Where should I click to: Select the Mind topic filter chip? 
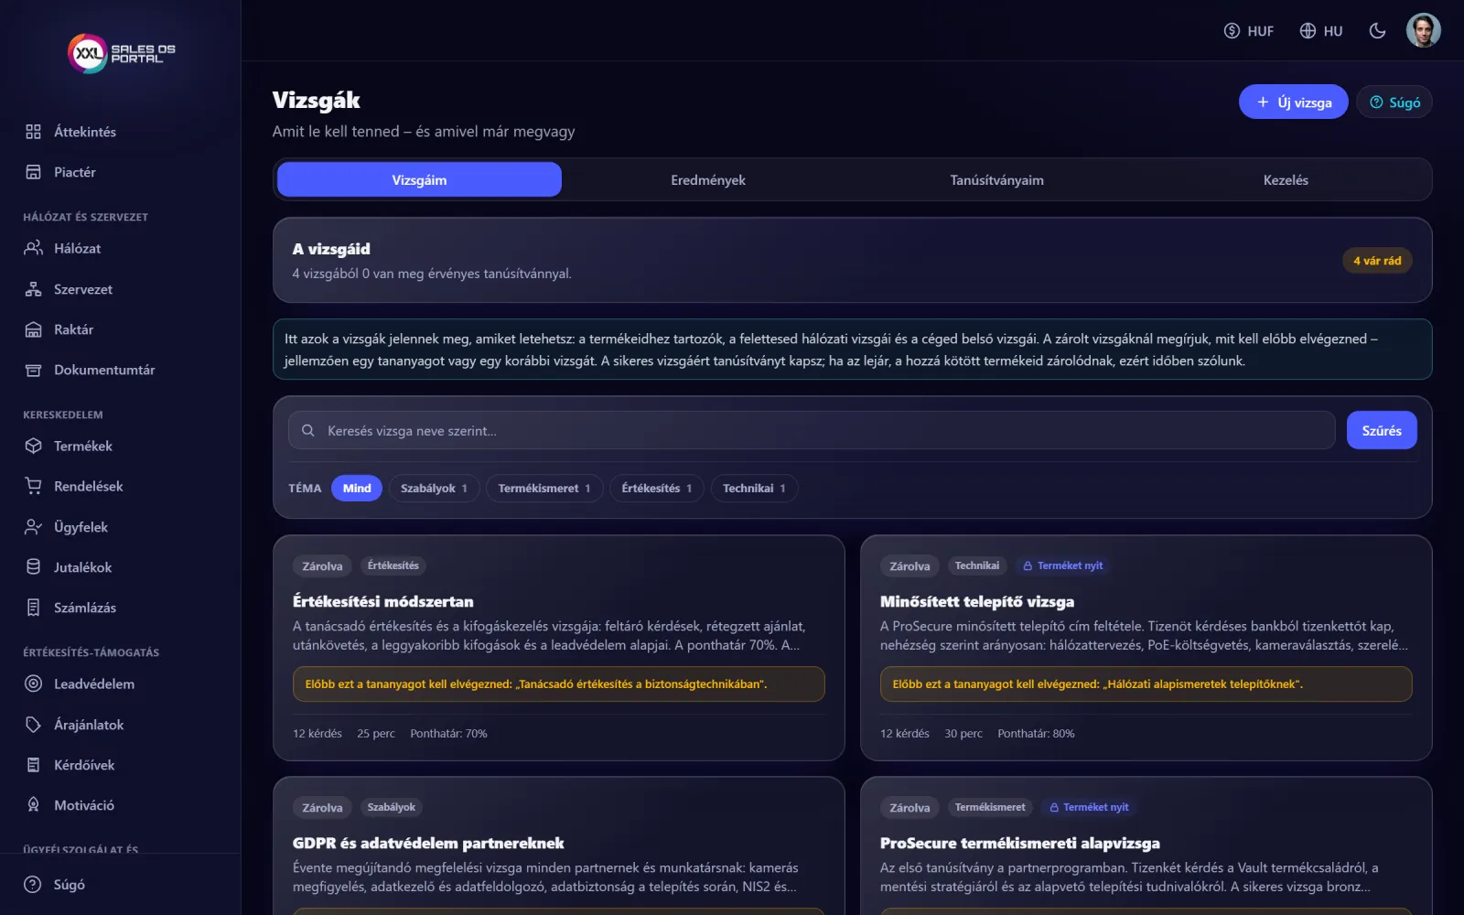point(357,488)
